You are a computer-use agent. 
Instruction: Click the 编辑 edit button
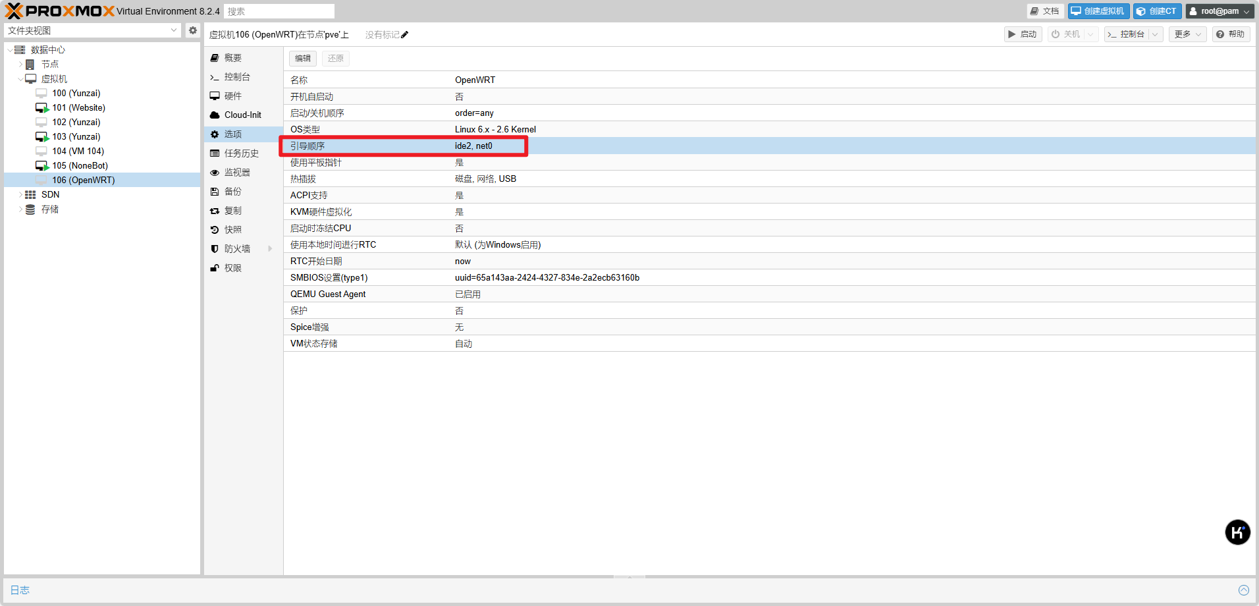303,59
